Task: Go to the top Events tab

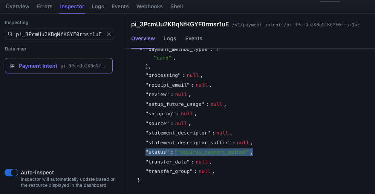Action: (x=120, y=7)
